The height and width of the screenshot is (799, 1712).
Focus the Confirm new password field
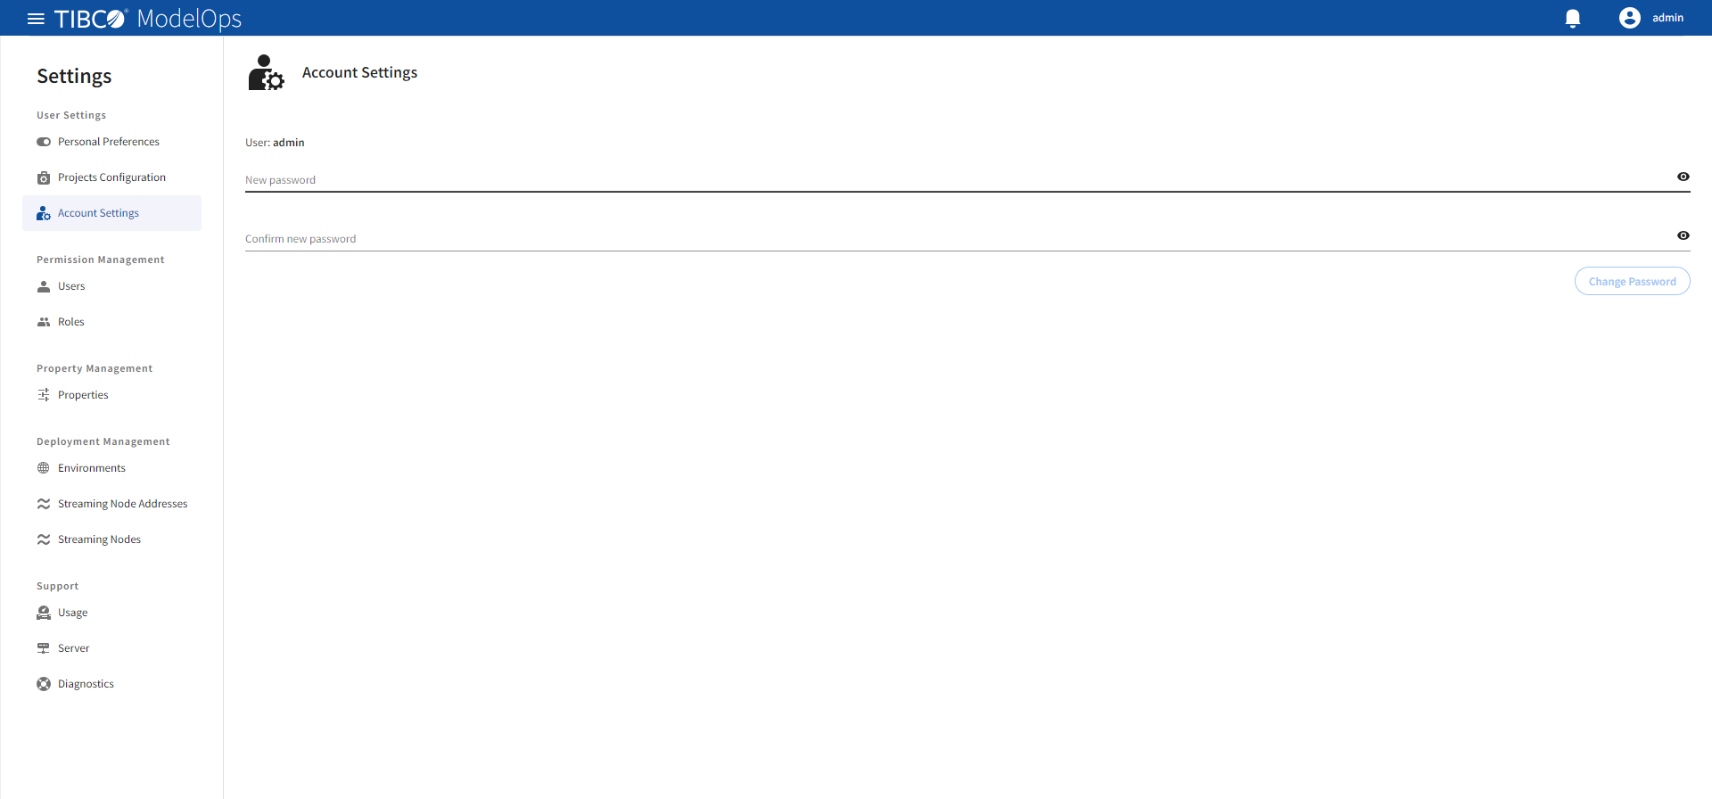pyautogui.click(x=959, y=238)
